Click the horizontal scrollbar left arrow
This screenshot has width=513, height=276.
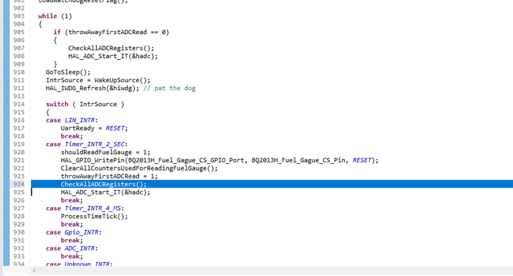(x=34, y=271)
